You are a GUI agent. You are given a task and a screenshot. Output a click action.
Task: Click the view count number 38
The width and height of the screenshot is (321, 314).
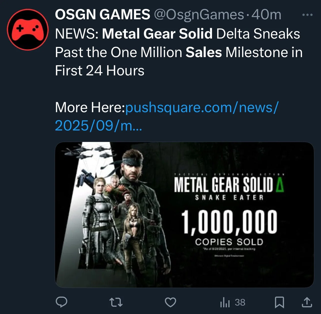pyautogui.click(x=240, y=302)
